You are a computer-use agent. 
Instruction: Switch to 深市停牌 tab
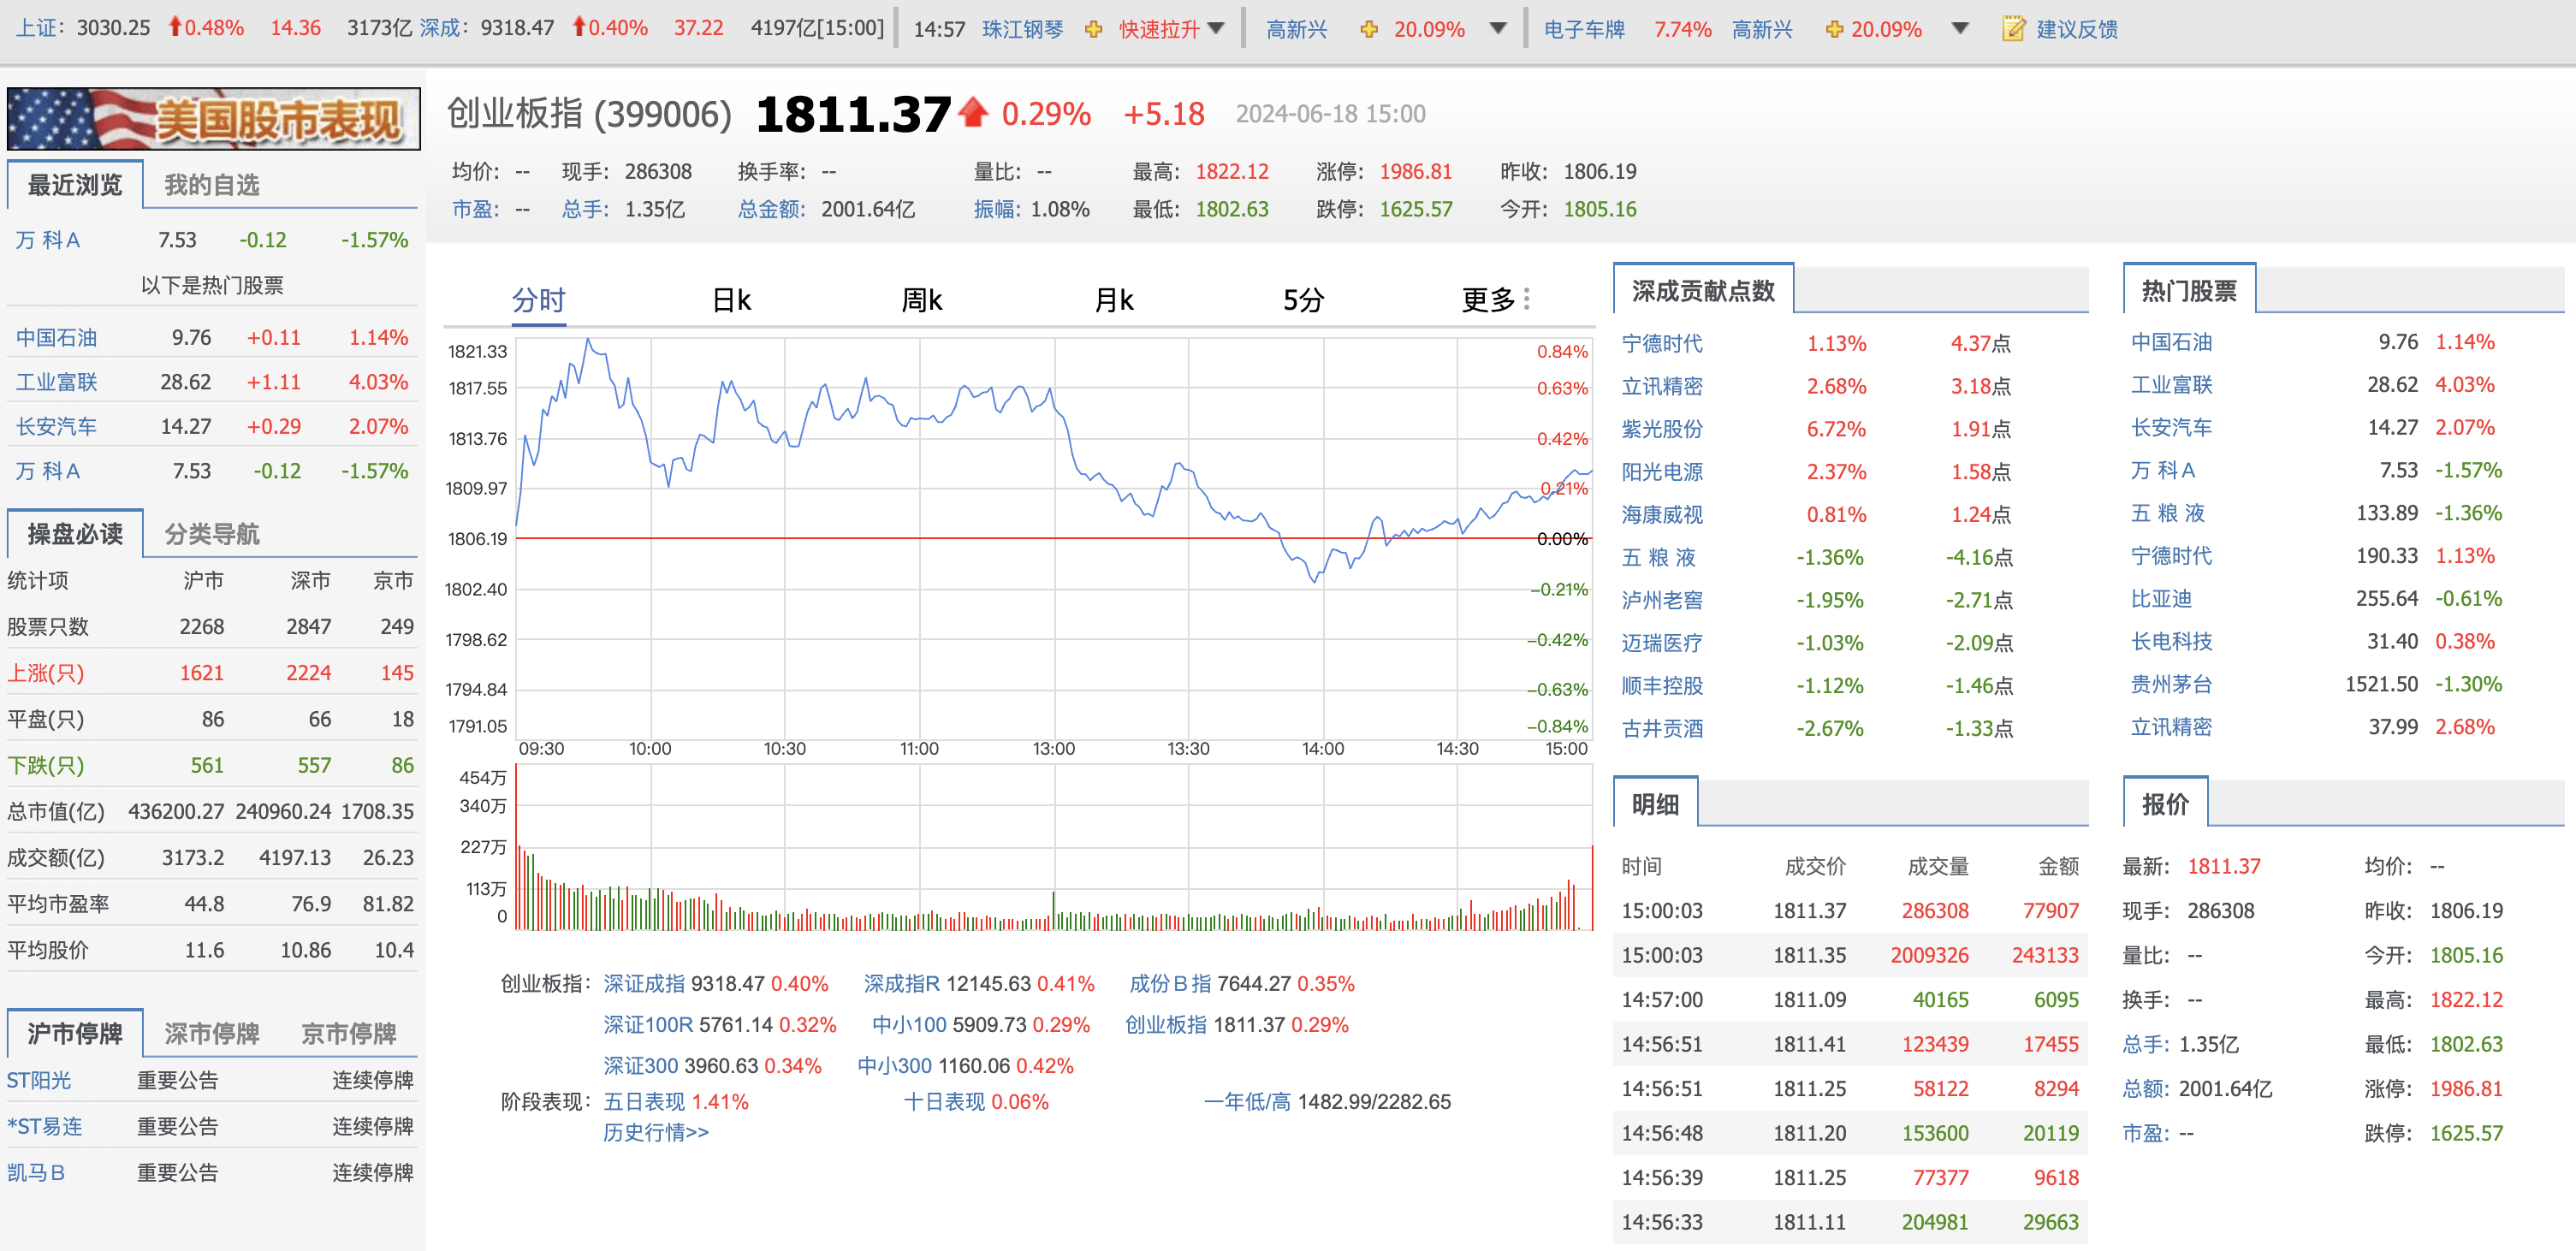[212, 1032]
